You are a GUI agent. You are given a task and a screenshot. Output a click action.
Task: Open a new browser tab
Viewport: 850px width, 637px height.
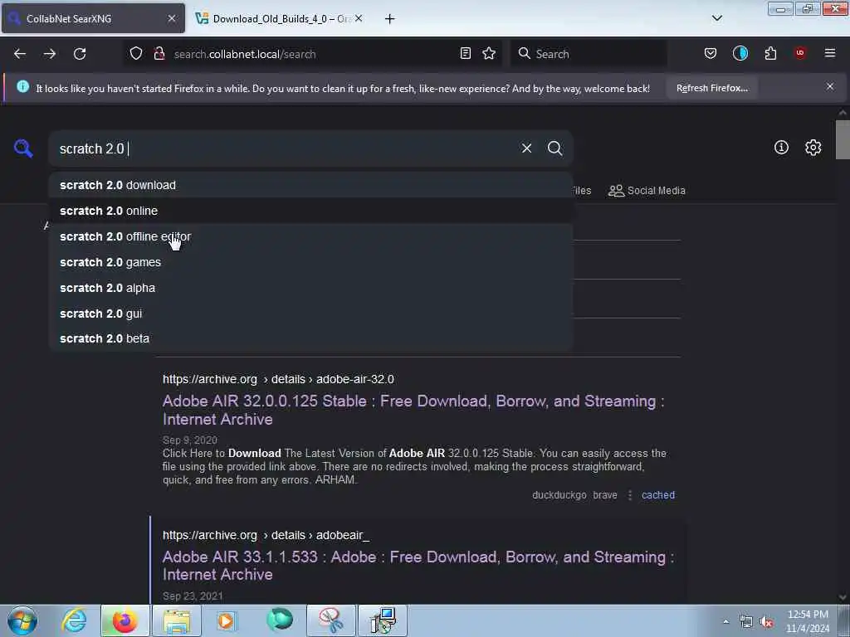pyautogui.click(x=389, y=19)
